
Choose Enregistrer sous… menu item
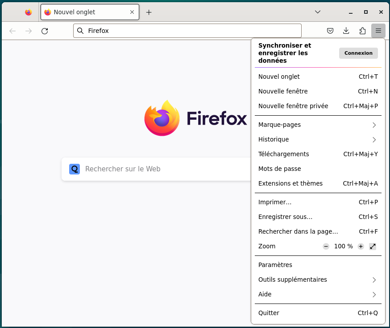pos(318,217)
